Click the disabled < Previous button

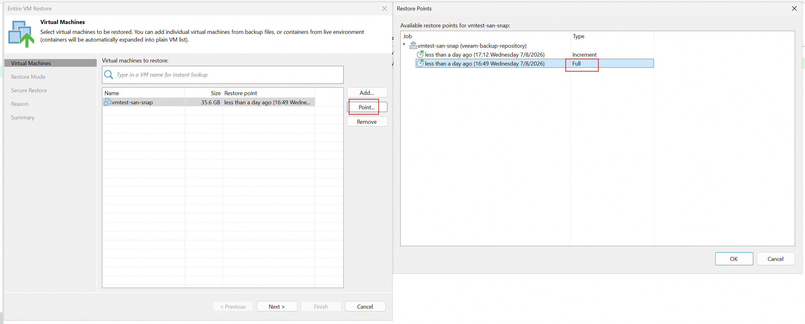(233, 306)
